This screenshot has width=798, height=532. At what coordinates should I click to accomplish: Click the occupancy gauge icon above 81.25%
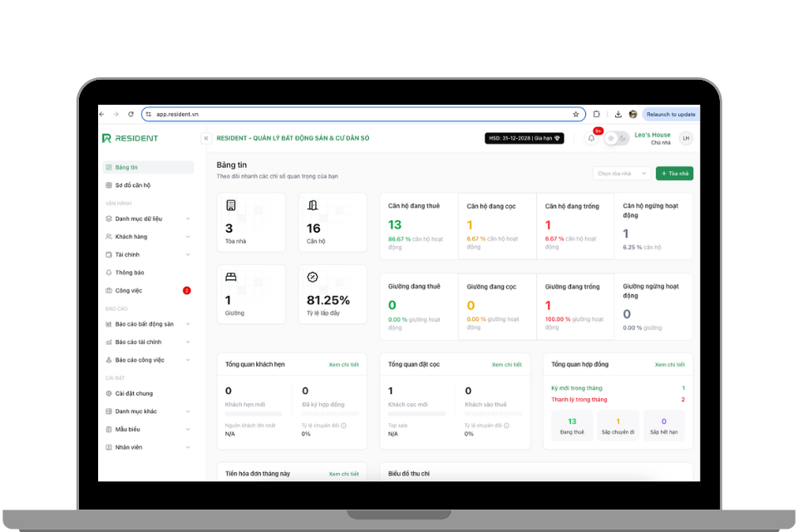[x=313, y=277]
